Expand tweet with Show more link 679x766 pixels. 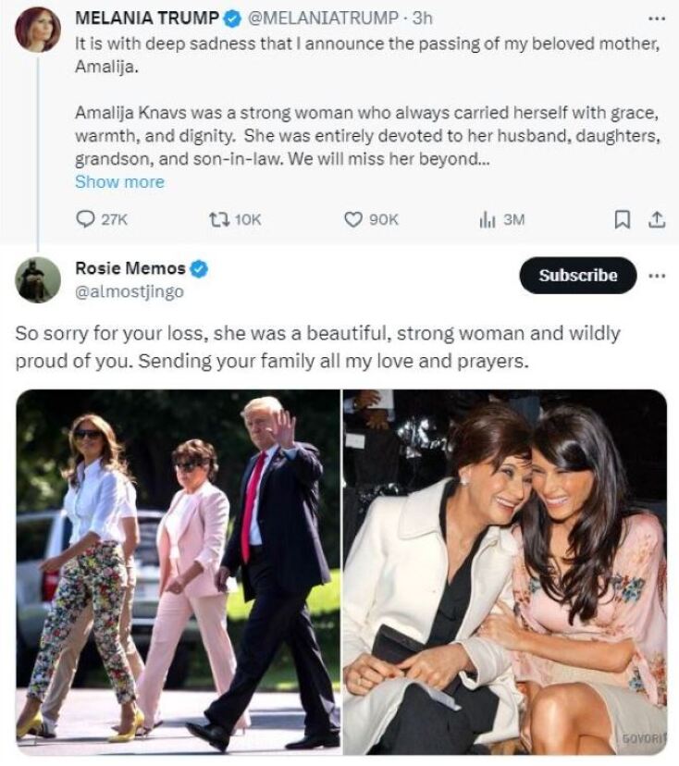coord(119,181)
